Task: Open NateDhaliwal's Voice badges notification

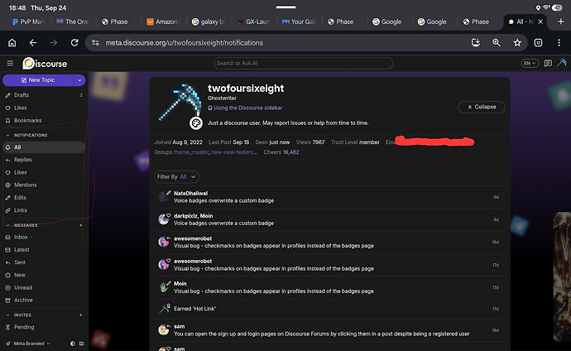Action: tap(329, 197)
